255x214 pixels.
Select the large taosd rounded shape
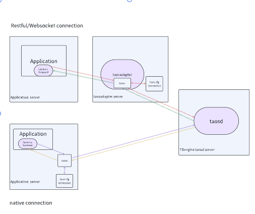pos(216,121)
